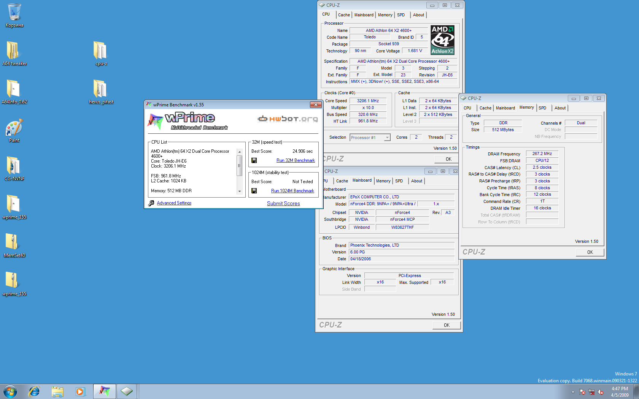Click the HT Link 961.8 MHz value
Image resolution: width=639 pixels, height=399 pixels.
[368, 121]
